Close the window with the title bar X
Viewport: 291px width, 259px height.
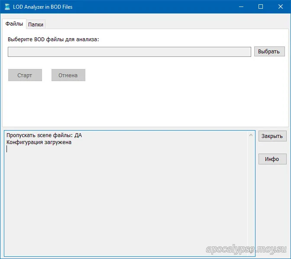281,7
